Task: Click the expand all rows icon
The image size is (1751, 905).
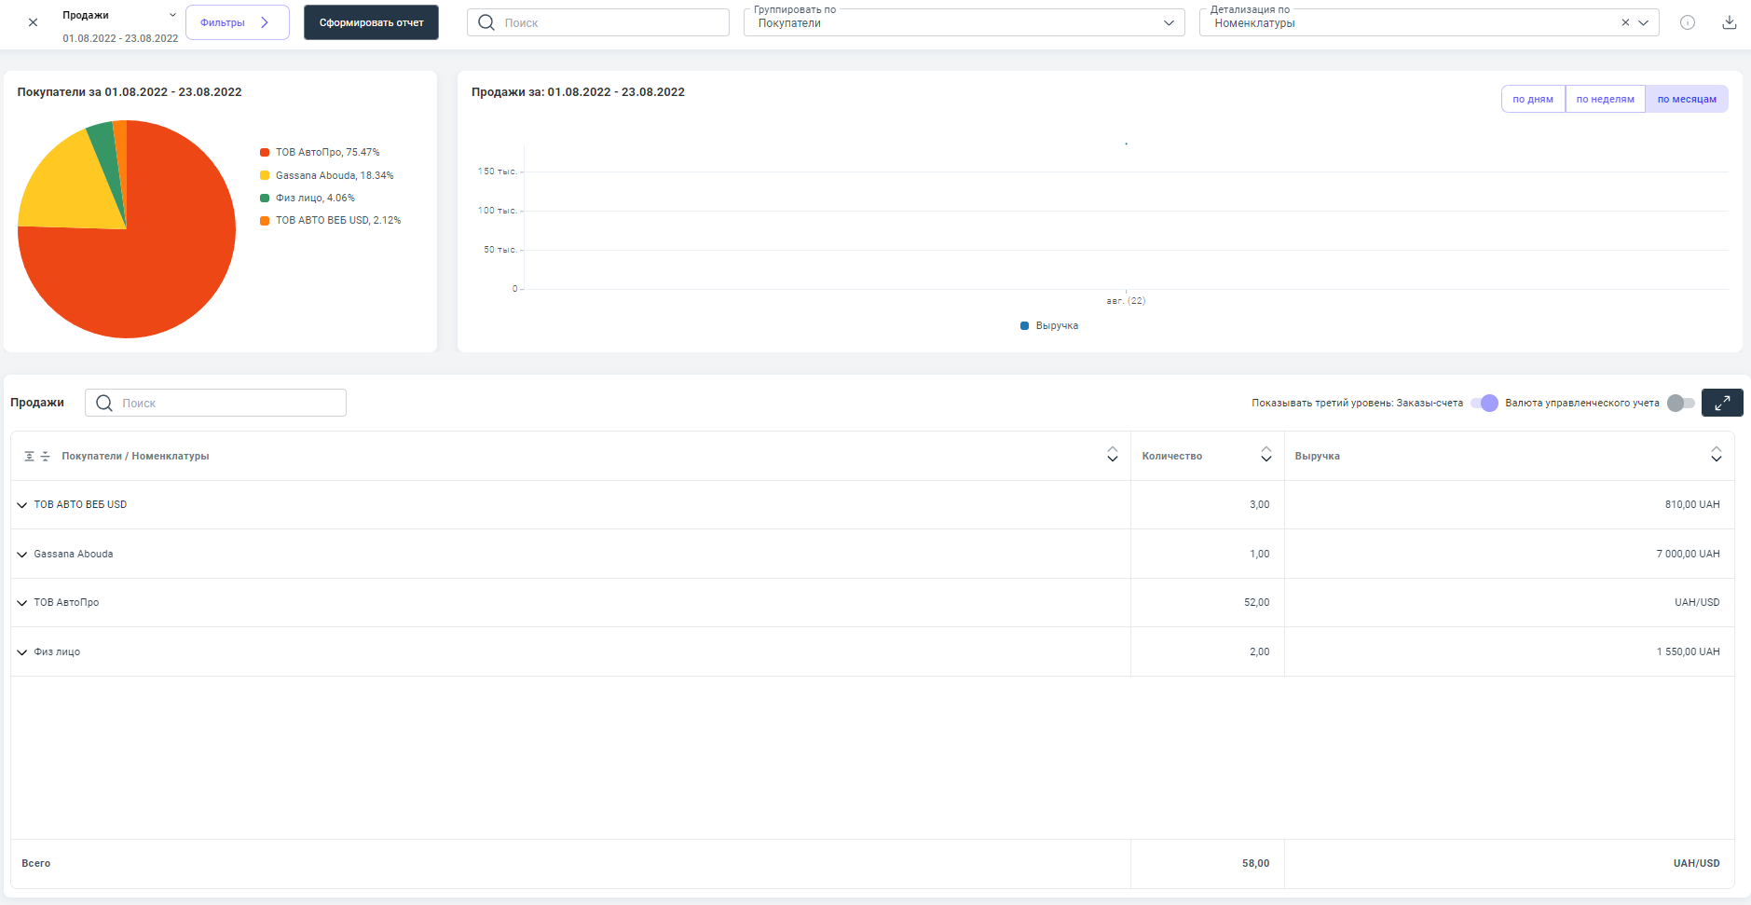Action: pyautogui.click(x=29, y=457)
